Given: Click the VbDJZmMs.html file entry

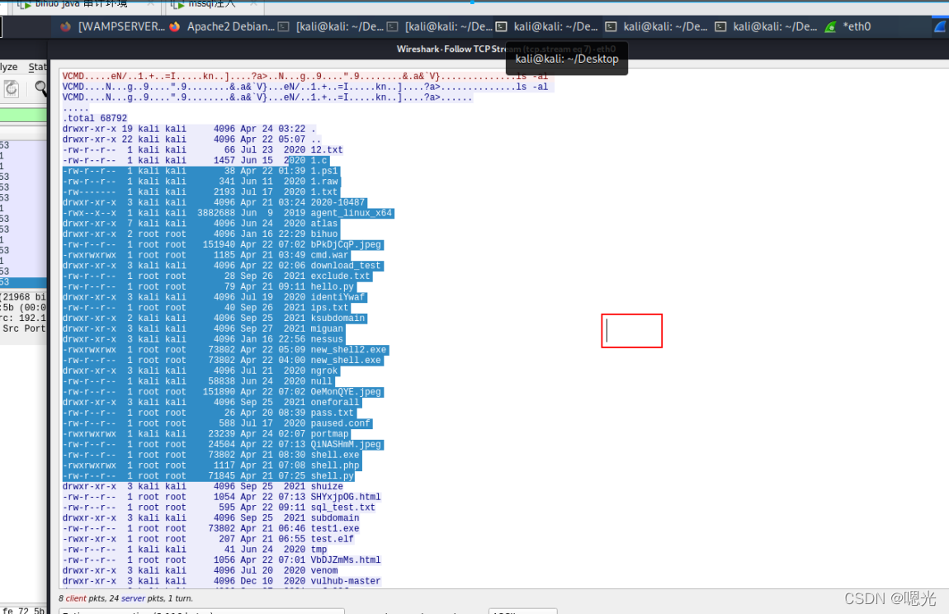Looking at the screenshot, I should click(347, 560).
